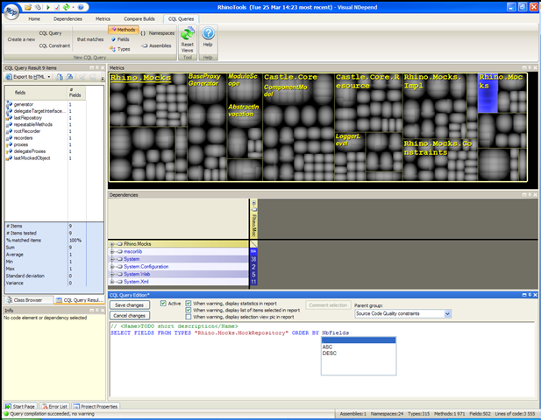Switch to CQL Query Result bottom tab
541x420 pixels.
(x=80, y=300)
